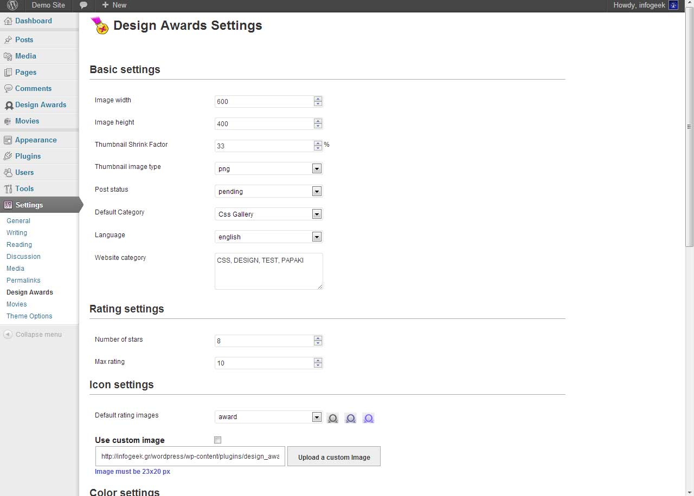
Task: Click the Design Awards settings submenu item
Action: click(x=30, y=292)
